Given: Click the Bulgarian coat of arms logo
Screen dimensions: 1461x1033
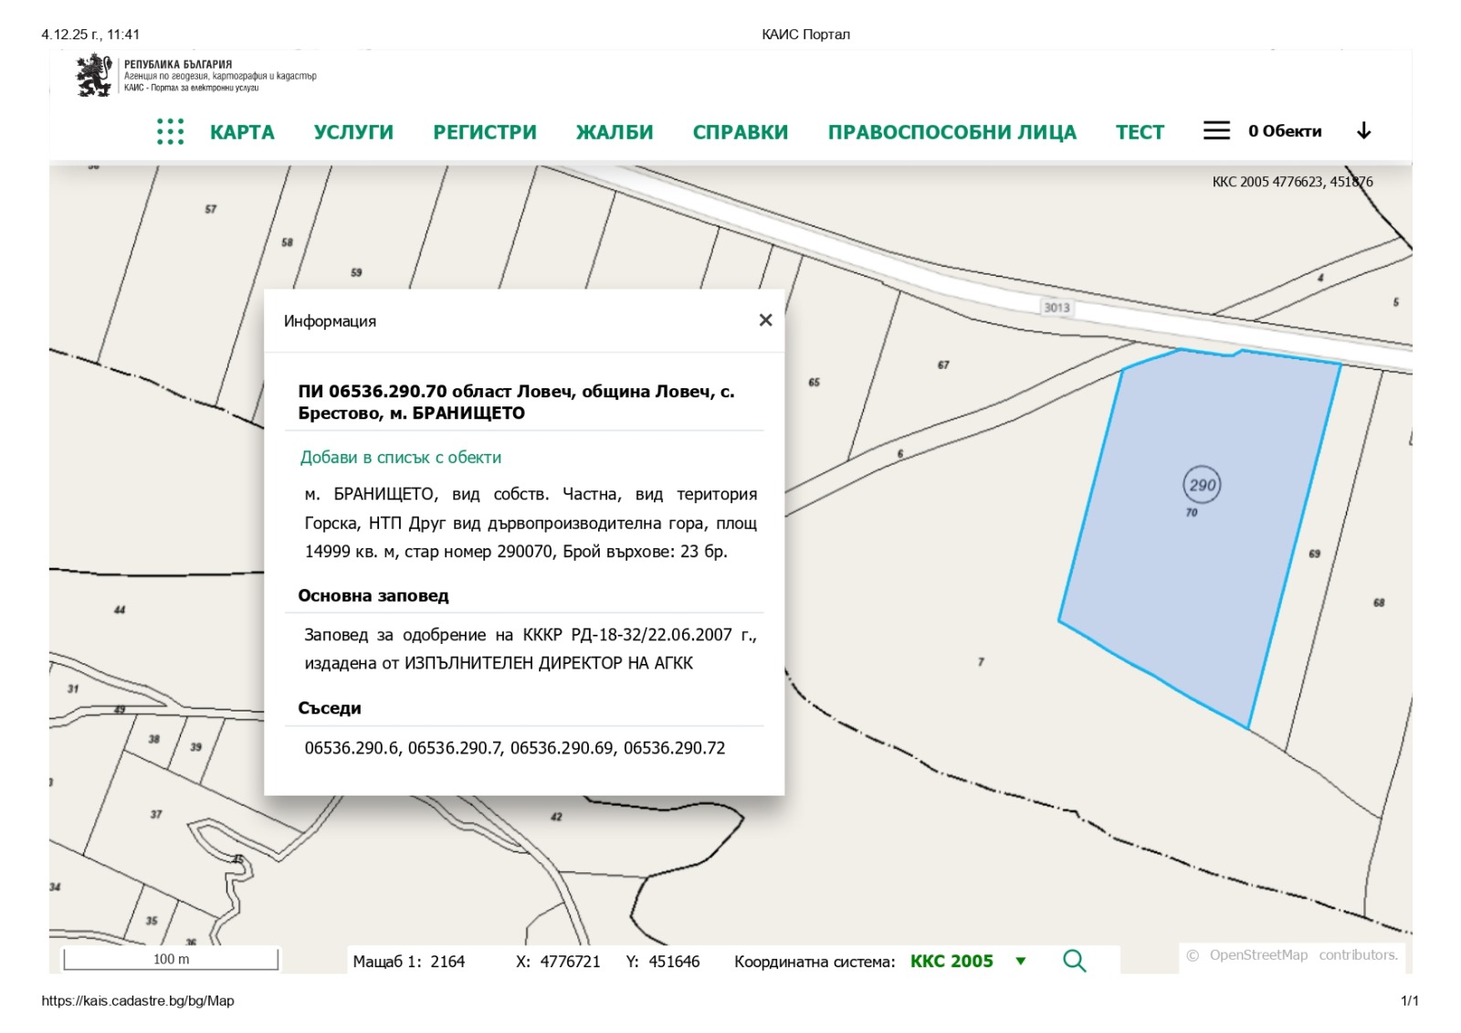Looking at the screenshot, I should 94,75.
